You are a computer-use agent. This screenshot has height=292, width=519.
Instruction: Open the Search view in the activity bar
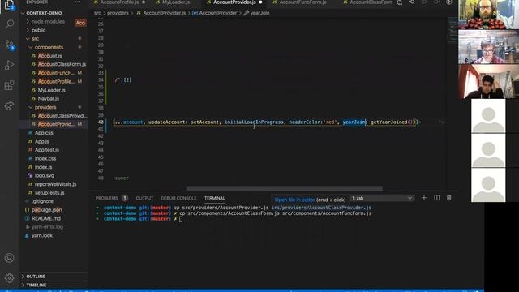pyautogui.click(x=9, y=24)
